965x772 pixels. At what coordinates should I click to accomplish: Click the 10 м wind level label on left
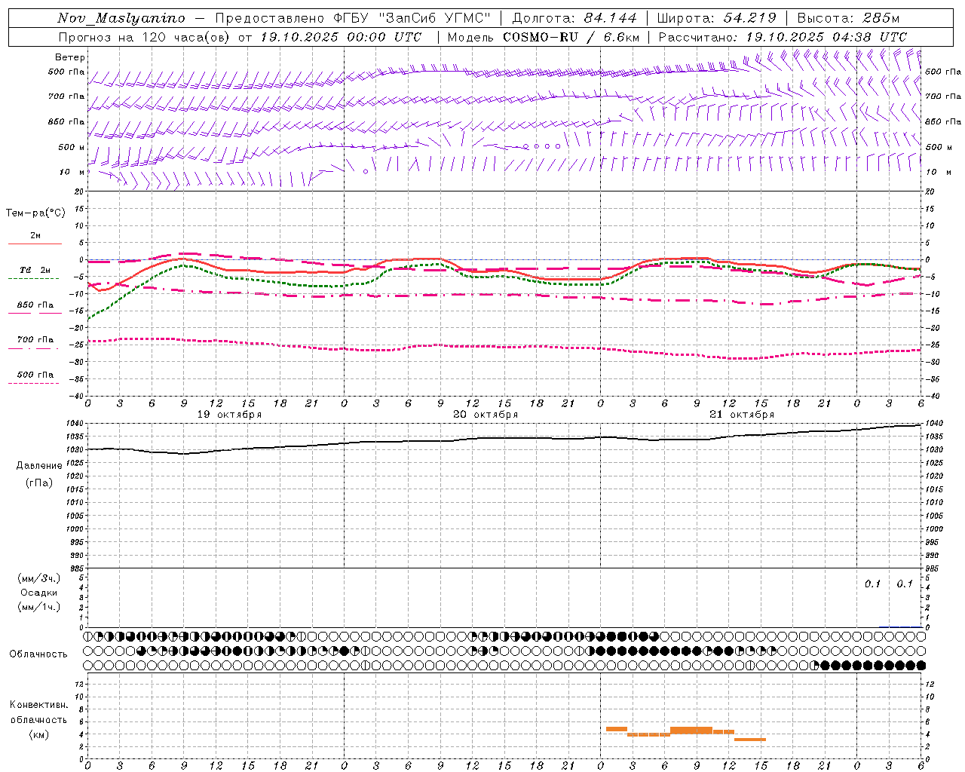[72, 172]
